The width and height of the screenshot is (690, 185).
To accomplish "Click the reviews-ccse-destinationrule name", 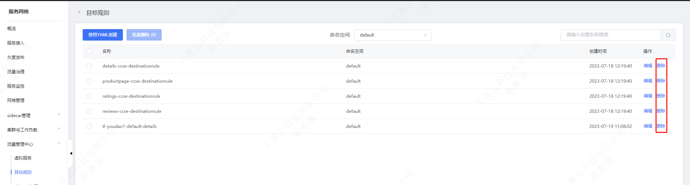I will 132,111.
